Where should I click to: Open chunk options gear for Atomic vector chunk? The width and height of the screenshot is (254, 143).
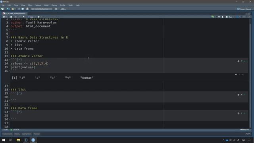pos(238,61)
